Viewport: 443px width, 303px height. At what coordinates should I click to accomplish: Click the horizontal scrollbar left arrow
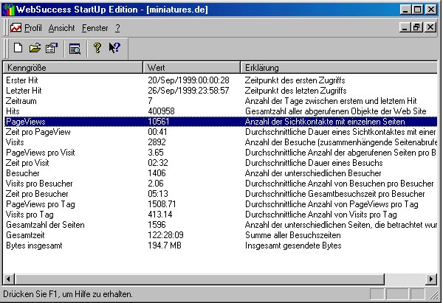coord(8,278)
